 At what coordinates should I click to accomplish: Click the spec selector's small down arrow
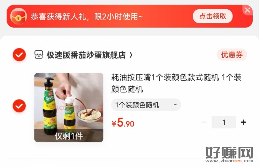[x=175, y=105]
